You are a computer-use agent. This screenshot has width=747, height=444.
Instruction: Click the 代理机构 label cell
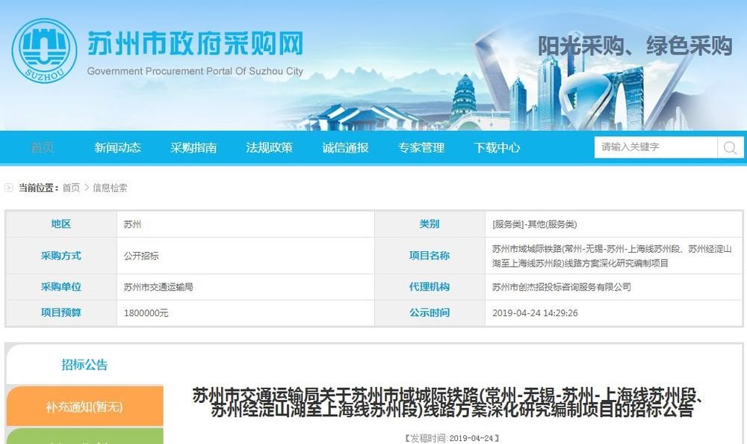tap(430, 286)
